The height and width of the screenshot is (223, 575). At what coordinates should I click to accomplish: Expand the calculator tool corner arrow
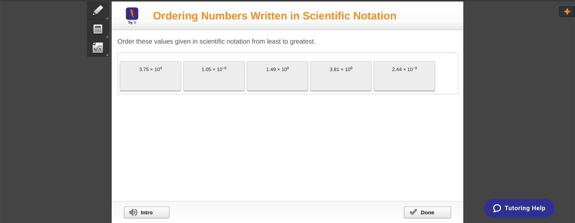107,36
